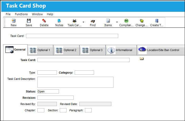Image resolution: width=185 pixels, height=121 pixels.
Task: Click the Task Card Description label
Action: coord(21,79)
